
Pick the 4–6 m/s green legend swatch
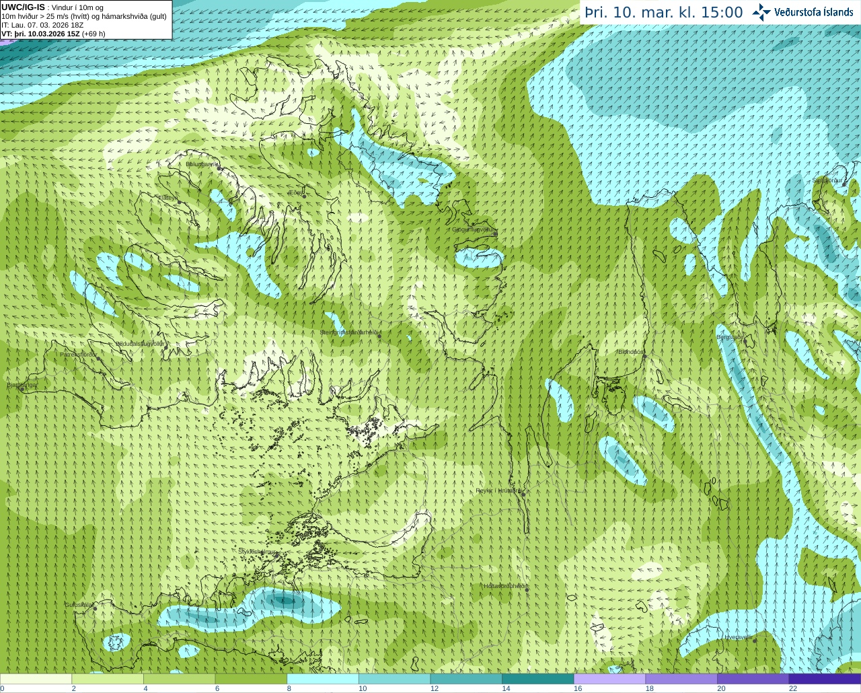tap(179, 679)
